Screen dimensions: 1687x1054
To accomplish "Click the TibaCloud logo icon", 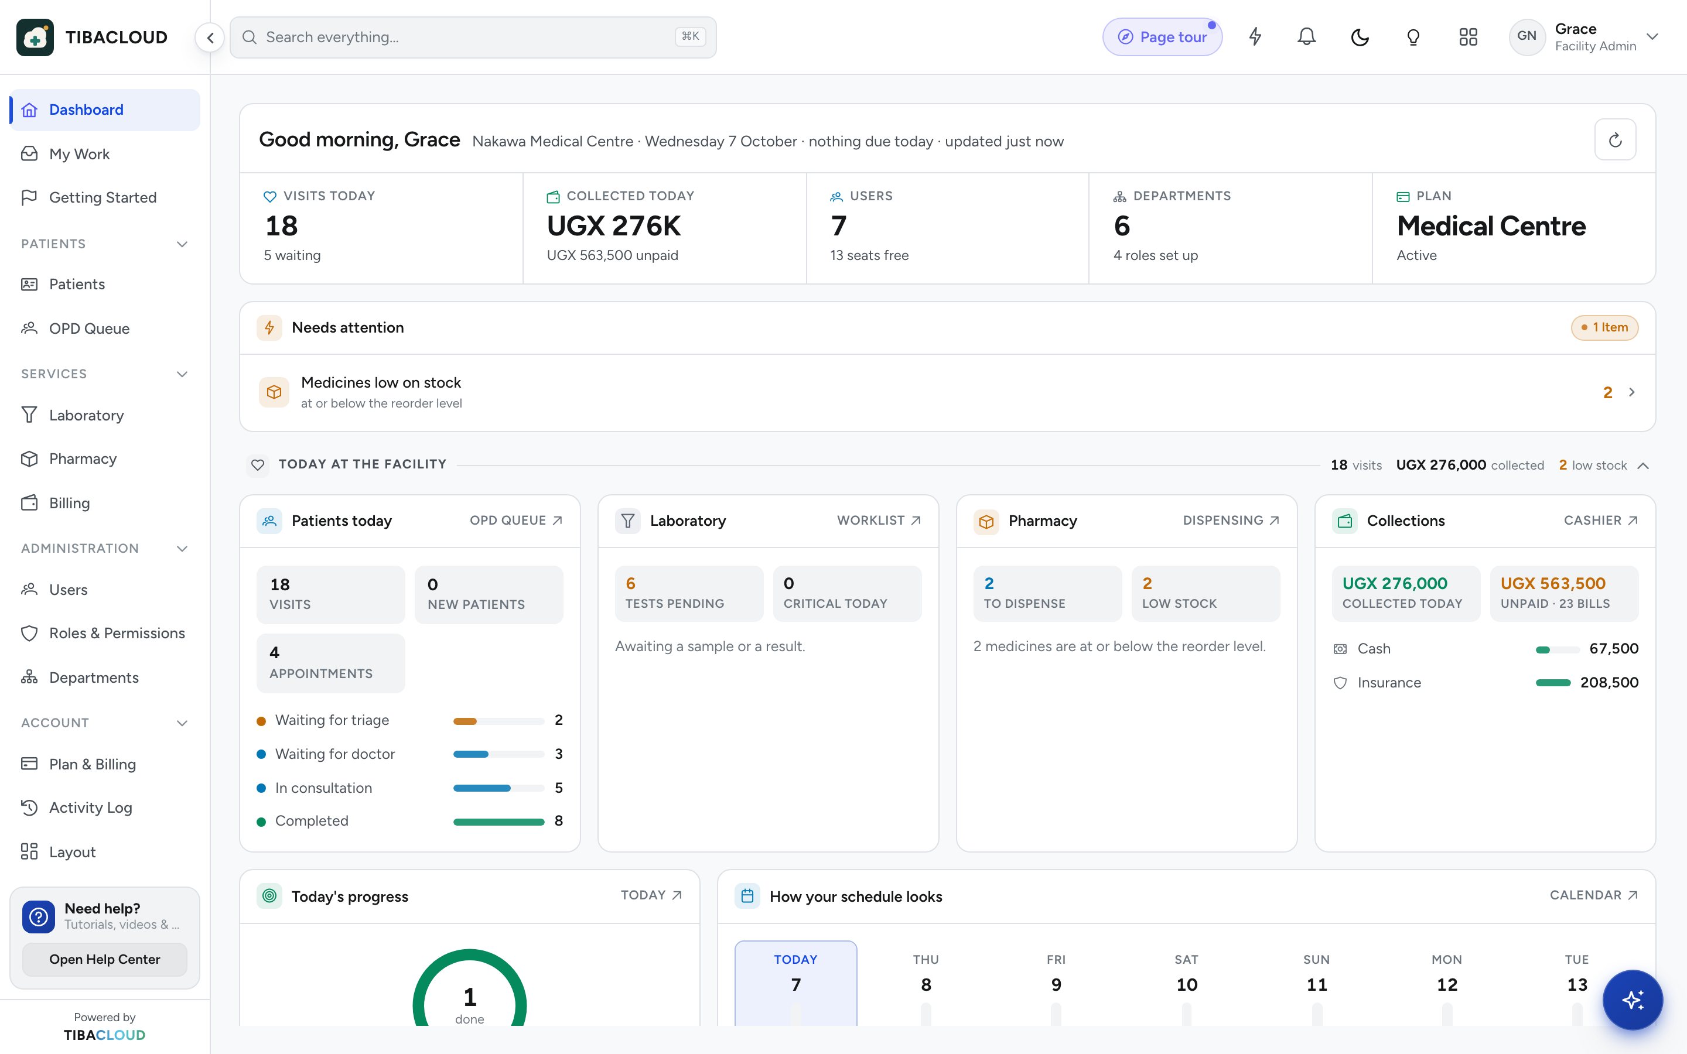I will click(35, 37).
